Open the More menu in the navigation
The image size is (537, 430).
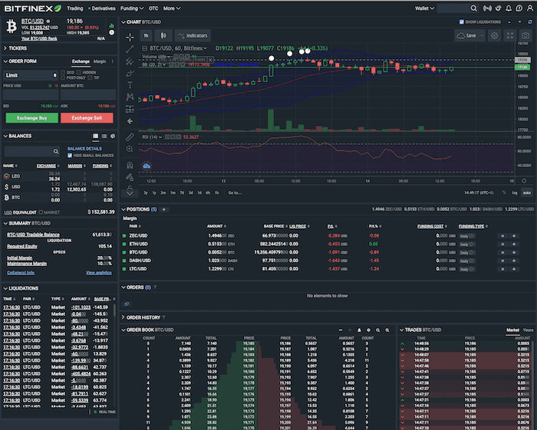(x=172, y=8)
